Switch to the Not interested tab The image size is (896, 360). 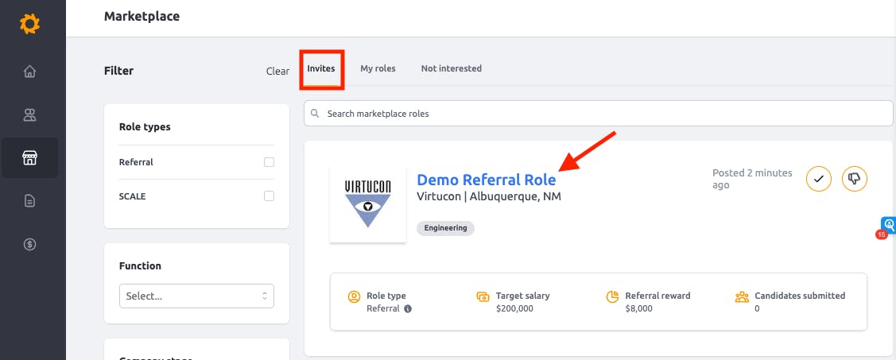(452, 68)
